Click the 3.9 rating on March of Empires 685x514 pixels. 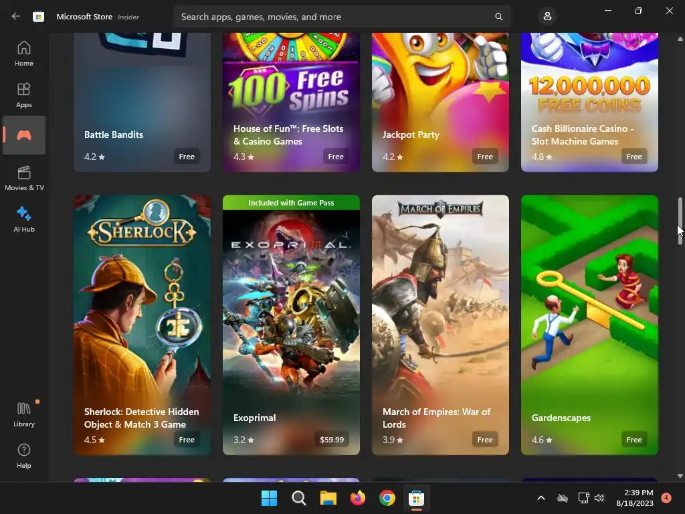(x=393, y=440)
